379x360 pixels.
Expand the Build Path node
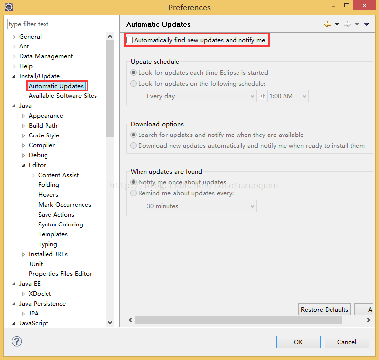pos(23,126)
